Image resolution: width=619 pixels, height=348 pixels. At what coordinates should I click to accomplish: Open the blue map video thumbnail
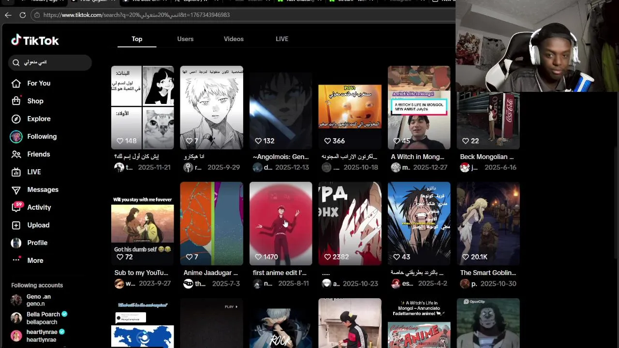[143, 323]
